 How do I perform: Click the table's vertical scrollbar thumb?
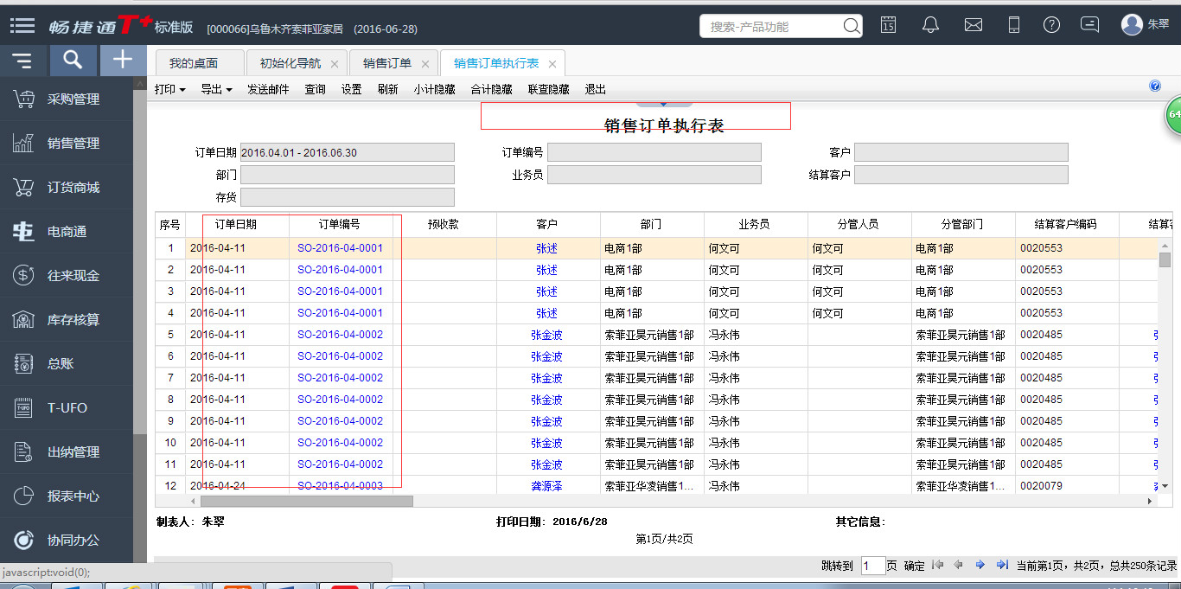coord(1165,259)
